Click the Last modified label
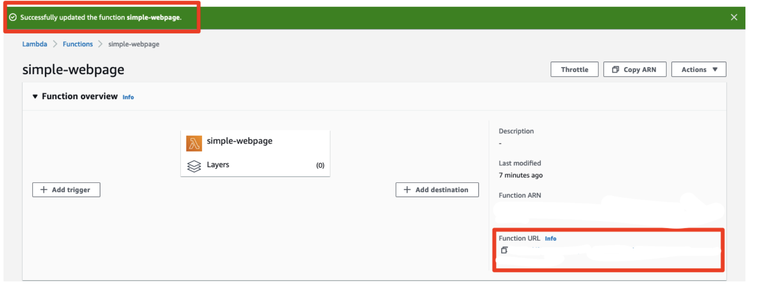 point(520,163)
